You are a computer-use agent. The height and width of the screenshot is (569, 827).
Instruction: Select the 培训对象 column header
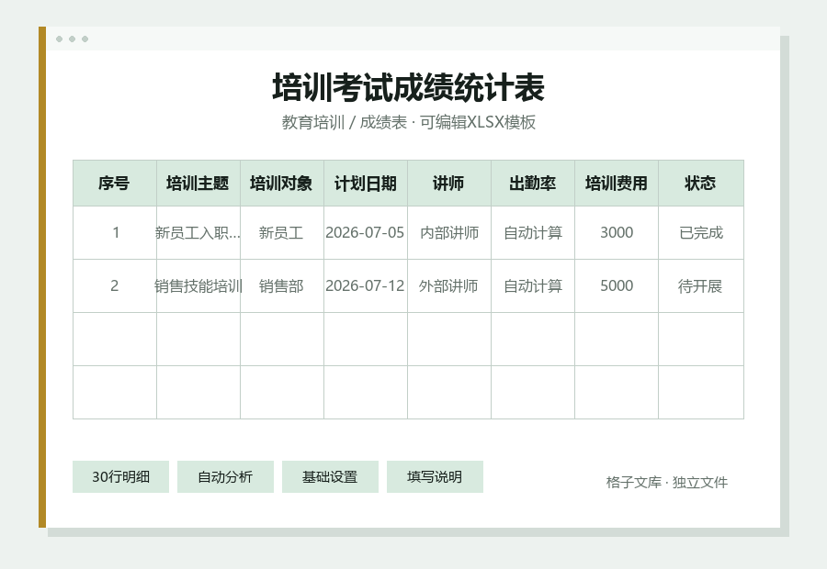pos(282,184)
